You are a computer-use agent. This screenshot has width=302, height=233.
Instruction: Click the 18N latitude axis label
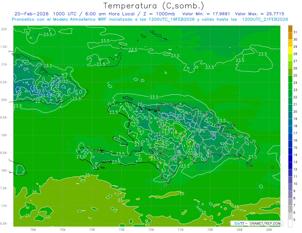coord(4,170)
